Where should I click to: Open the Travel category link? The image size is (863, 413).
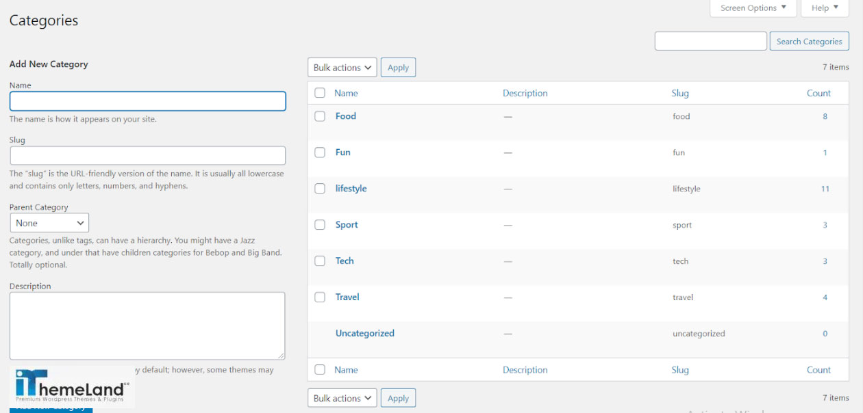coord(347,297)
